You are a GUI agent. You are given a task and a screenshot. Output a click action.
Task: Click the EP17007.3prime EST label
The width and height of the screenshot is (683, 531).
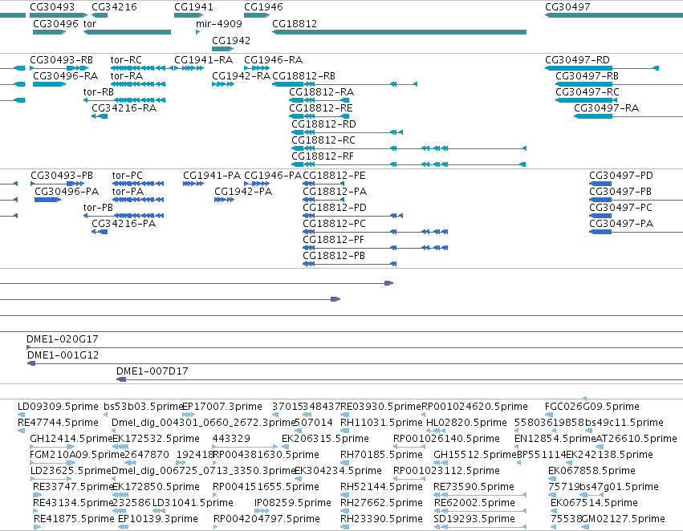[222, 407]
